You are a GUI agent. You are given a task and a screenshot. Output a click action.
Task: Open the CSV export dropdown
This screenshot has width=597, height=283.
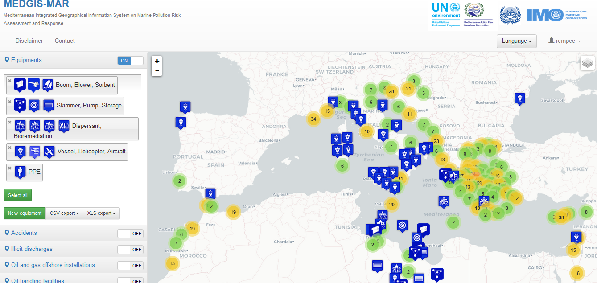64,213
